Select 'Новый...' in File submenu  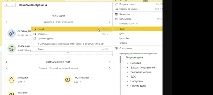tap(72, 29)
